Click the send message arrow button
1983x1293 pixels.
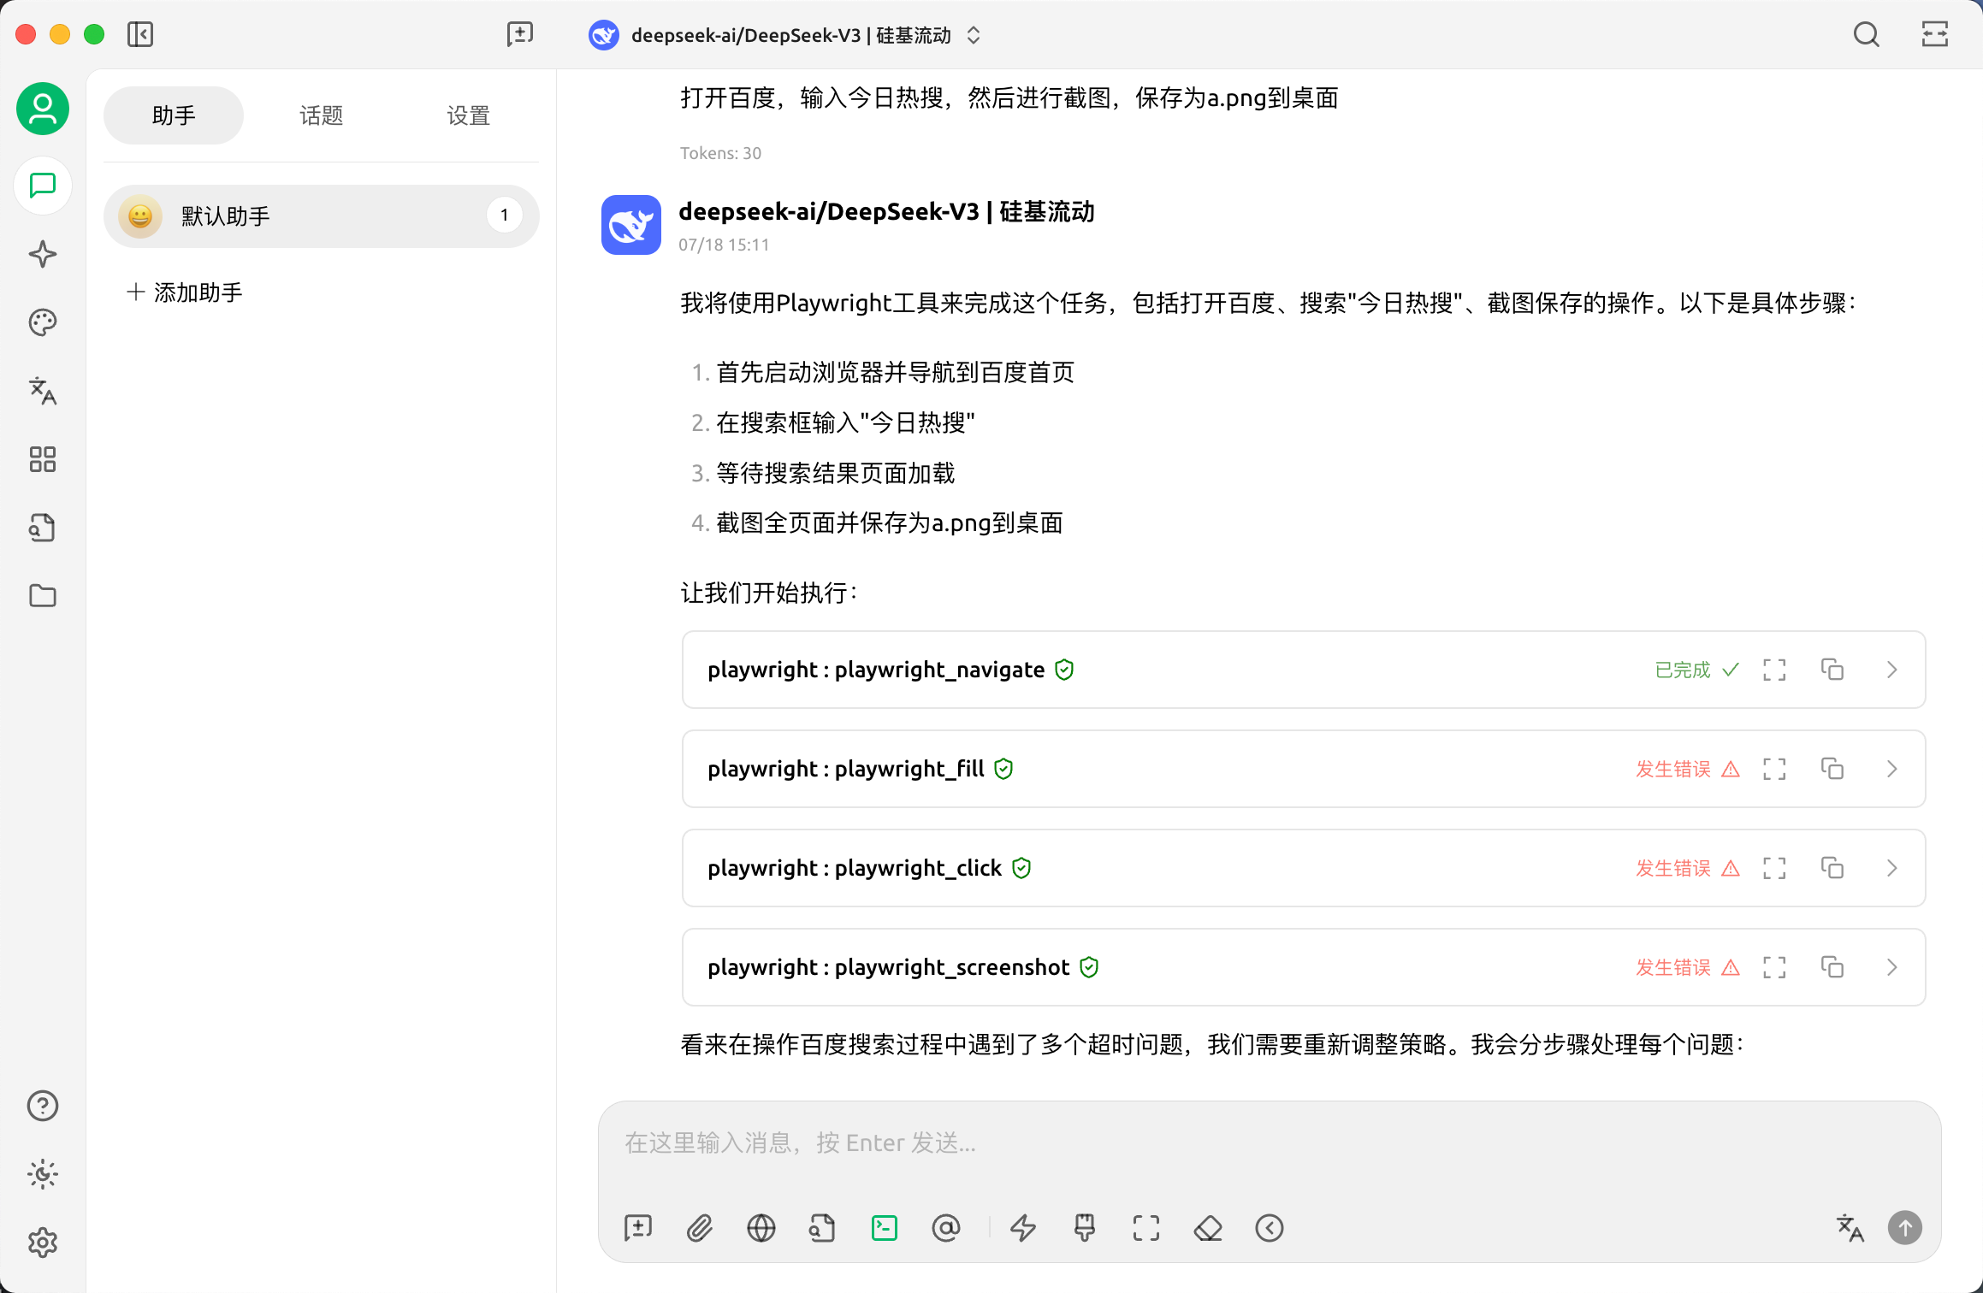point(1905,1228)
